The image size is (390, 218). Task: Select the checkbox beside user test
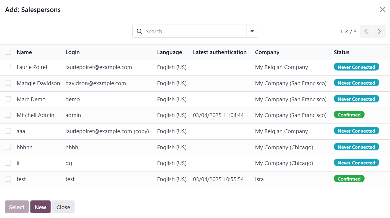tap(8, 179)
